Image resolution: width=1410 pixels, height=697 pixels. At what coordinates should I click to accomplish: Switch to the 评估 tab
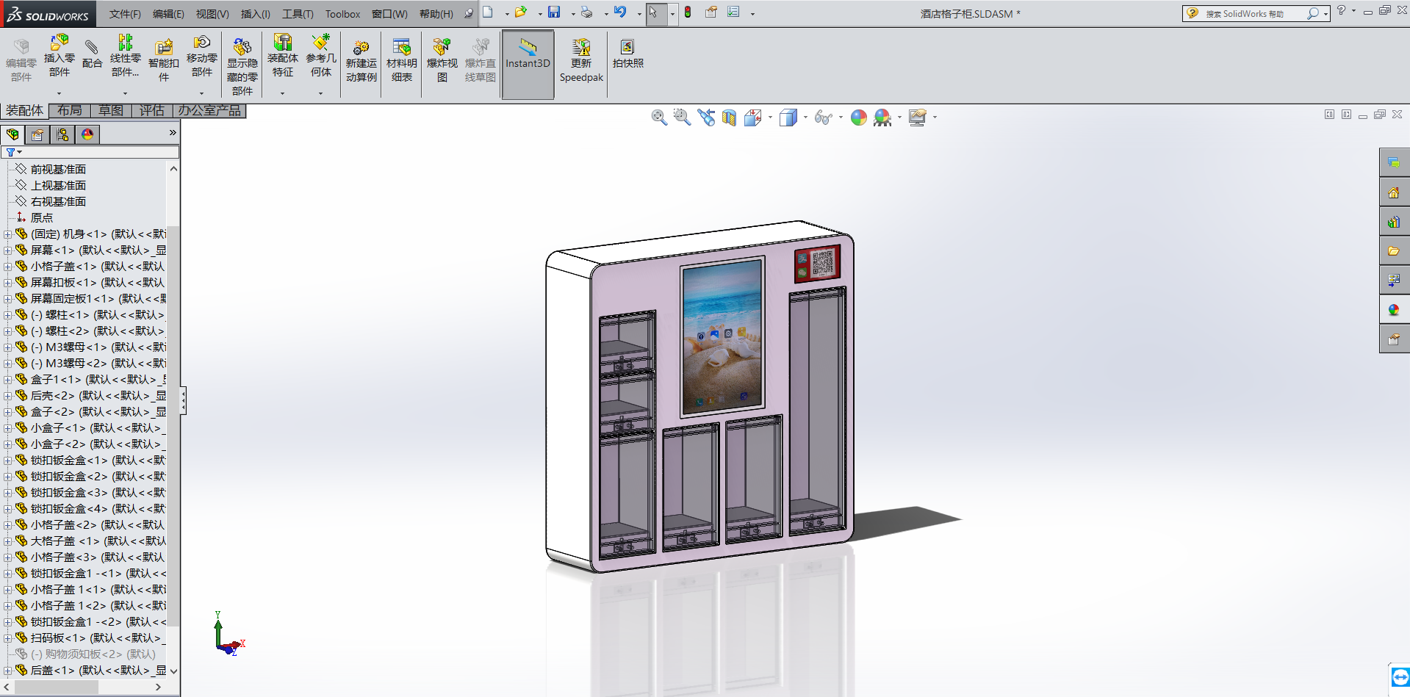click(x=152, y=111)
